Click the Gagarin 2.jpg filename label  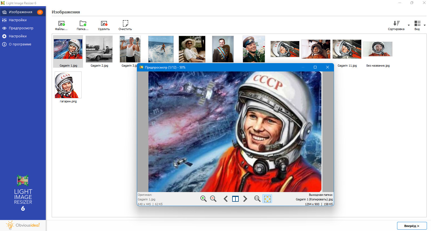point(99,66)
